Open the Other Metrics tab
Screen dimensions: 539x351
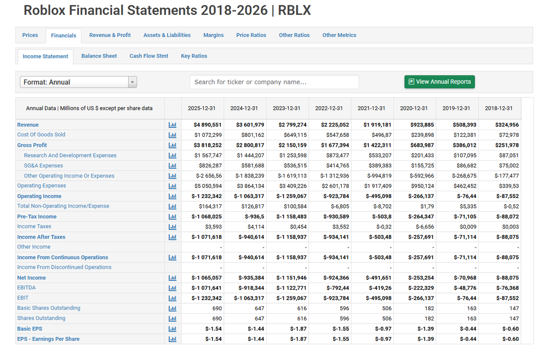click(x=339, y=35)
